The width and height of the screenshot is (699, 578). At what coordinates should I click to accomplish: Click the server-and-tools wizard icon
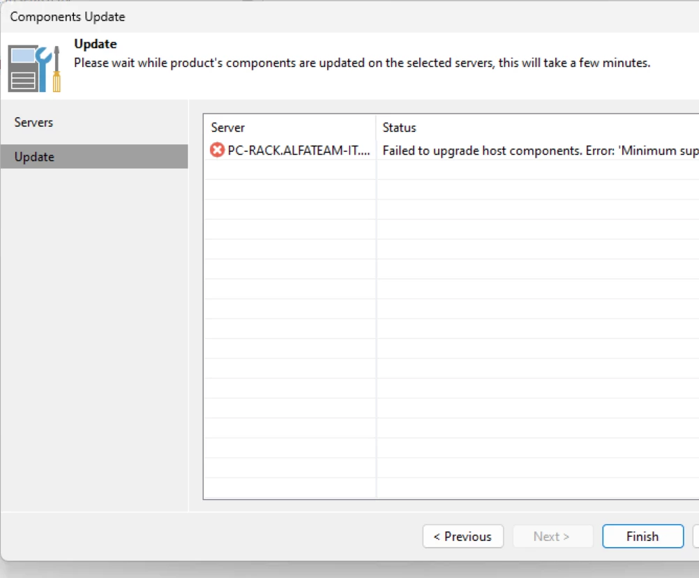coord(34,69)
